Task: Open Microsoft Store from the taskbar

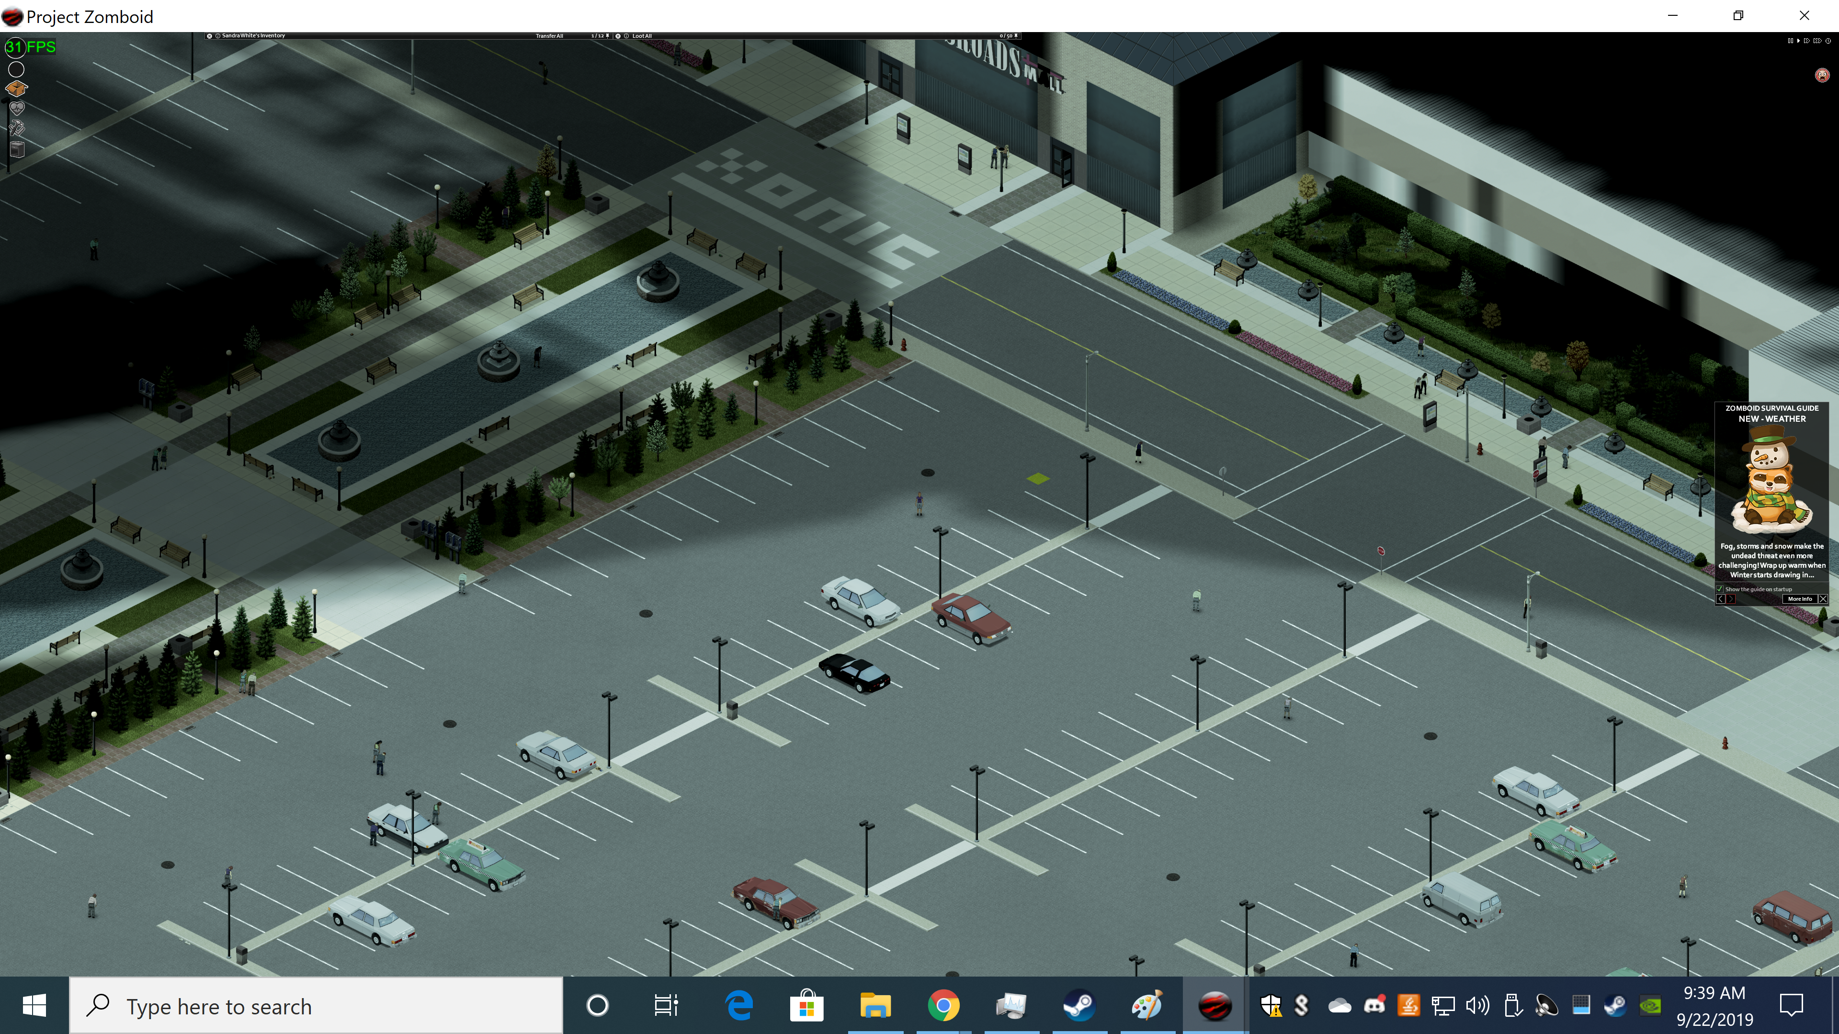Action: pyautogui.click(x=806, y=1006)
